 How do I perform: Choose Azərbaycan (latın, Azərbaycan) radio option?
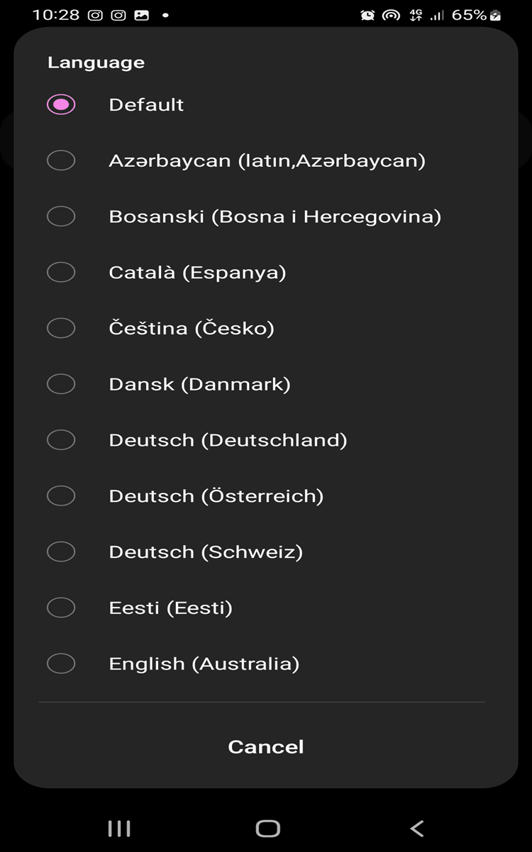61,160
